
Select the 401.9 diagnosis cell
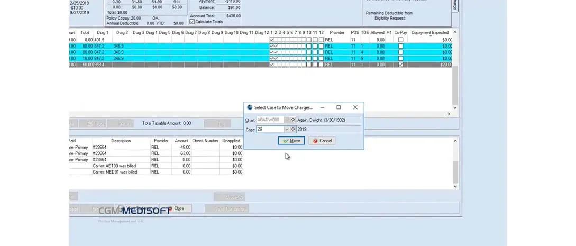(103, 40)
